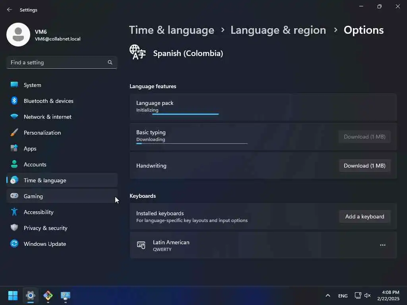Click the Spanish (Colombia) language icon
407x305 pixels.
point(138,52)
